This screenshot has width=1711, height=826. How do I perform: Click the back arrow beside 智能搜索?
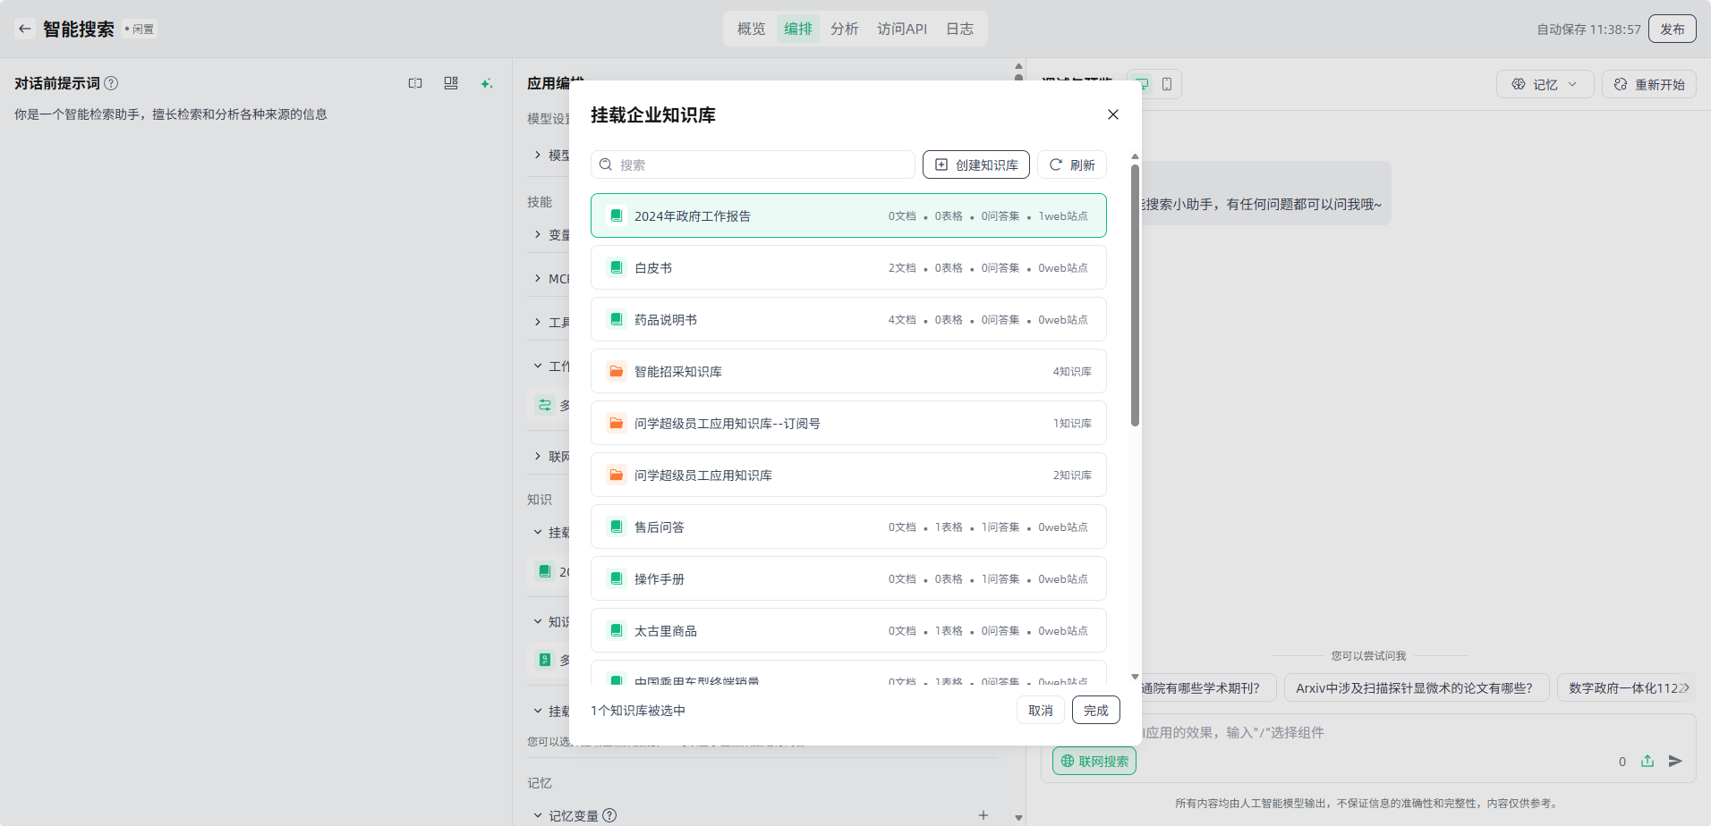(x=25, y=29)
